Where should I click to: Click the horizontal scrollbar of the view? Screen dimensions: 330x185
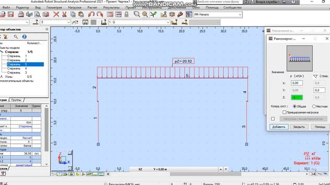[205, 174]
